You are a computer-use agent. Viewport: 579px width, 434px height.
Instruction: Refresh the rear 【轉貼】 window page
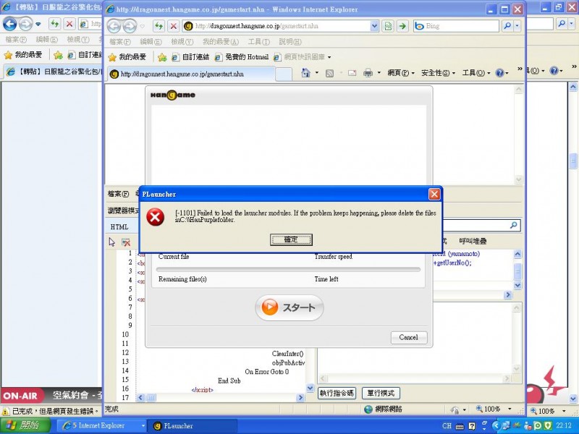[55, 24]
